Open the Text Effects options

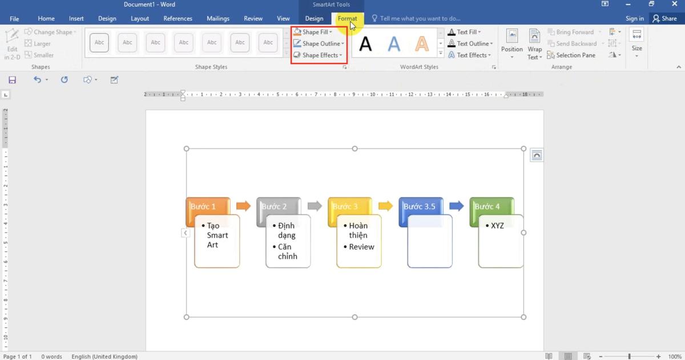(x=469, y=55)
